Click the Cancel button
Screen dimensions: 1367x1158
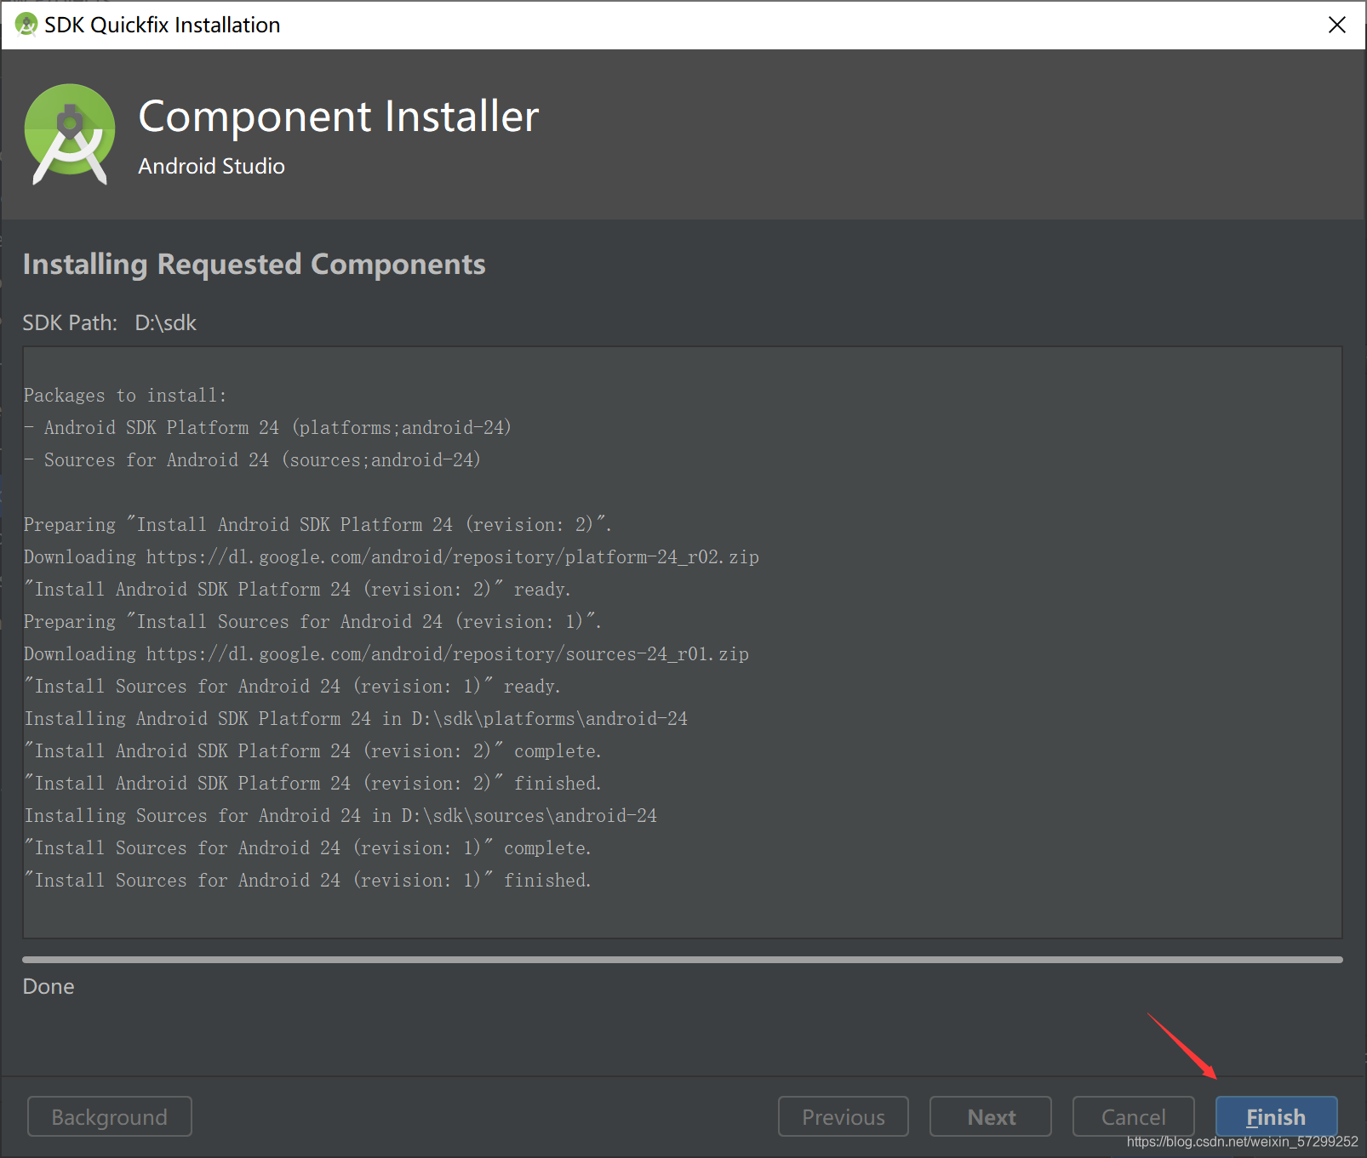coord(1133,1116)
